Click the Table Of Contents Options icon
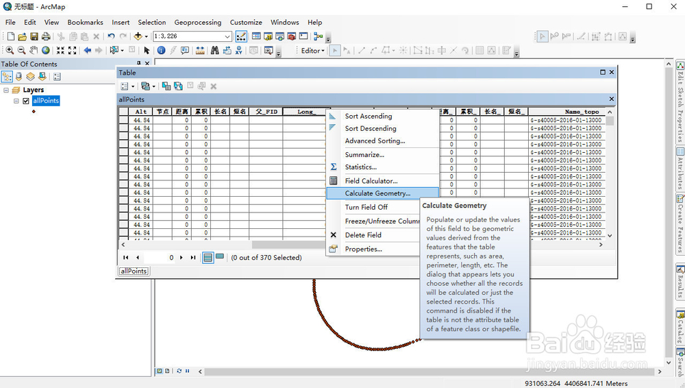The width and height of the screenshot is (685, 388). click(x=57, y=77)
